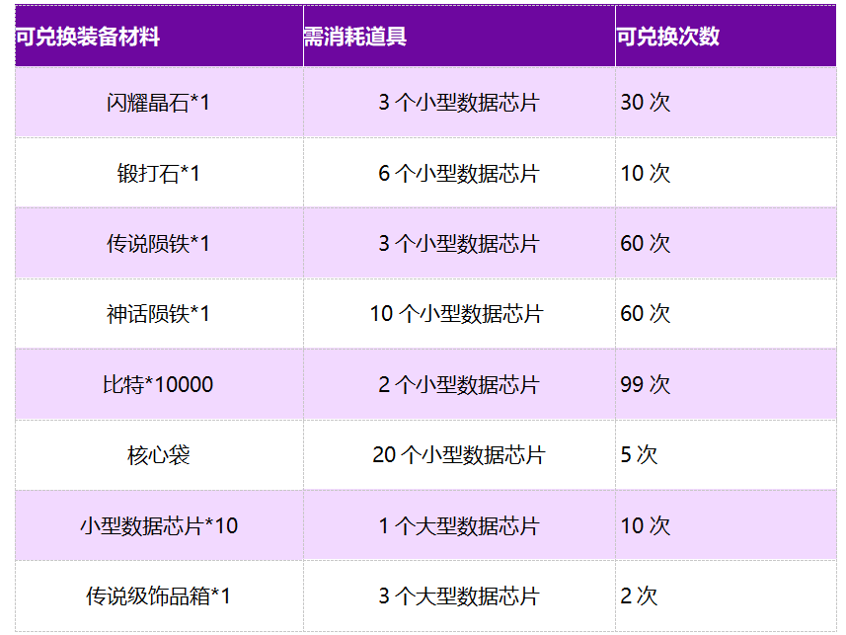Viewport: 846px width, 635px height.
Task: Click 1 个大型数据芯片 cell
Action: 459,525
